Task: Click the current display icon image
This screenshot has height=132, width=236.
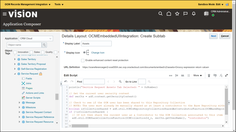Action: (86, 53)
